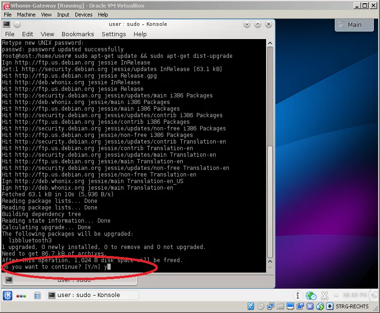Click the keyboard capture down-arrow icon
Screen dimensions: 380x313
coord(330,306)
